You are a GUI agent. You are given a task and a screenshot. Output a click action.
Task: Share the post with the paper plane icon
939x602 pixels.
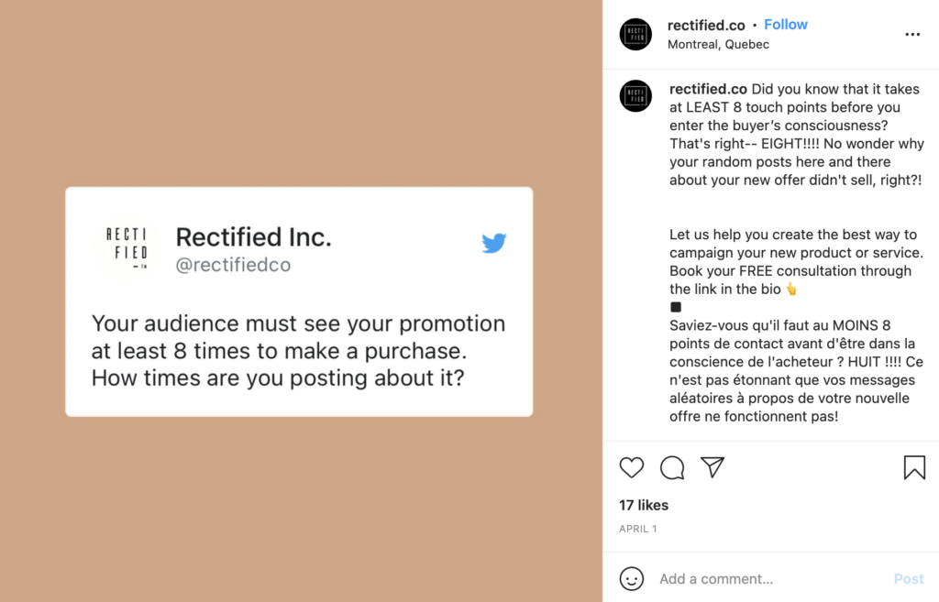tap(713, 467)
